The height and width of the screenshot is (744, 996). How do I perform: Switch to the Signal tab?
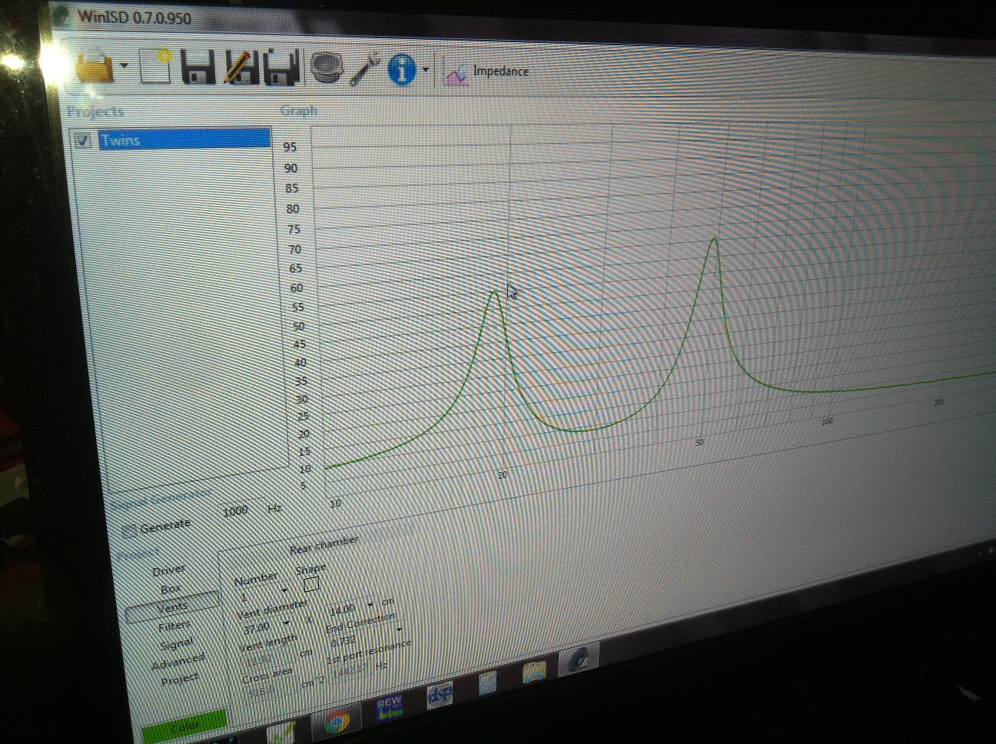click(177, 644)
